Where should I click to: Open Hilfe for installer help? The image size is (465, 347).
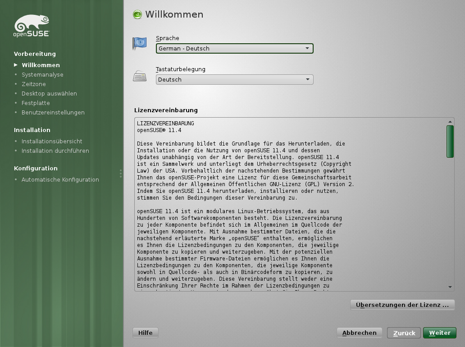(x=145, y=332)
